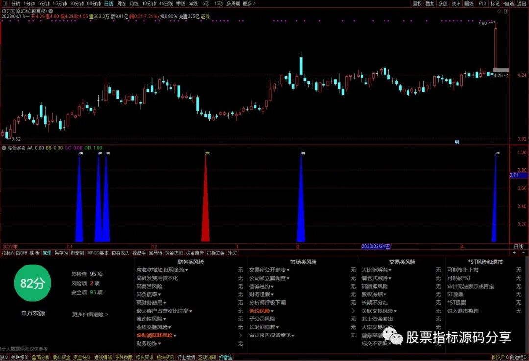Select the 日线 period tab

point(109,4)
